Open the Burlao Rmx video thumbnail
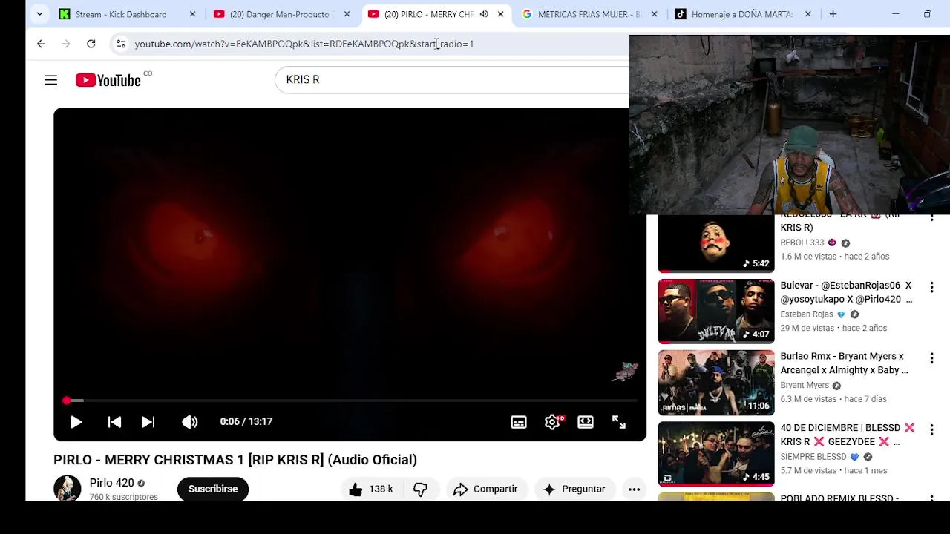This screenshot has width=950, height=534. [716, 383]
